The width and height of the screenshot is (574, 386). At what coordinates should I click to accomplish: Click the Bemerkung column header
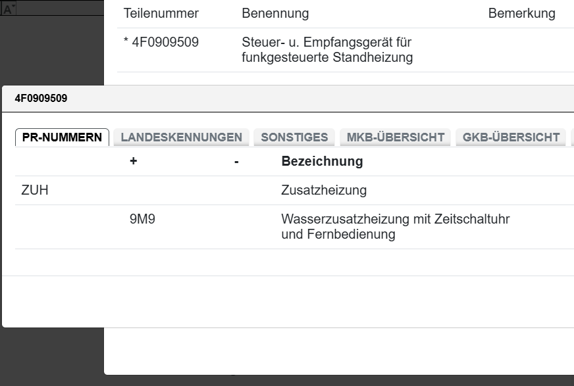click(522, 12)
